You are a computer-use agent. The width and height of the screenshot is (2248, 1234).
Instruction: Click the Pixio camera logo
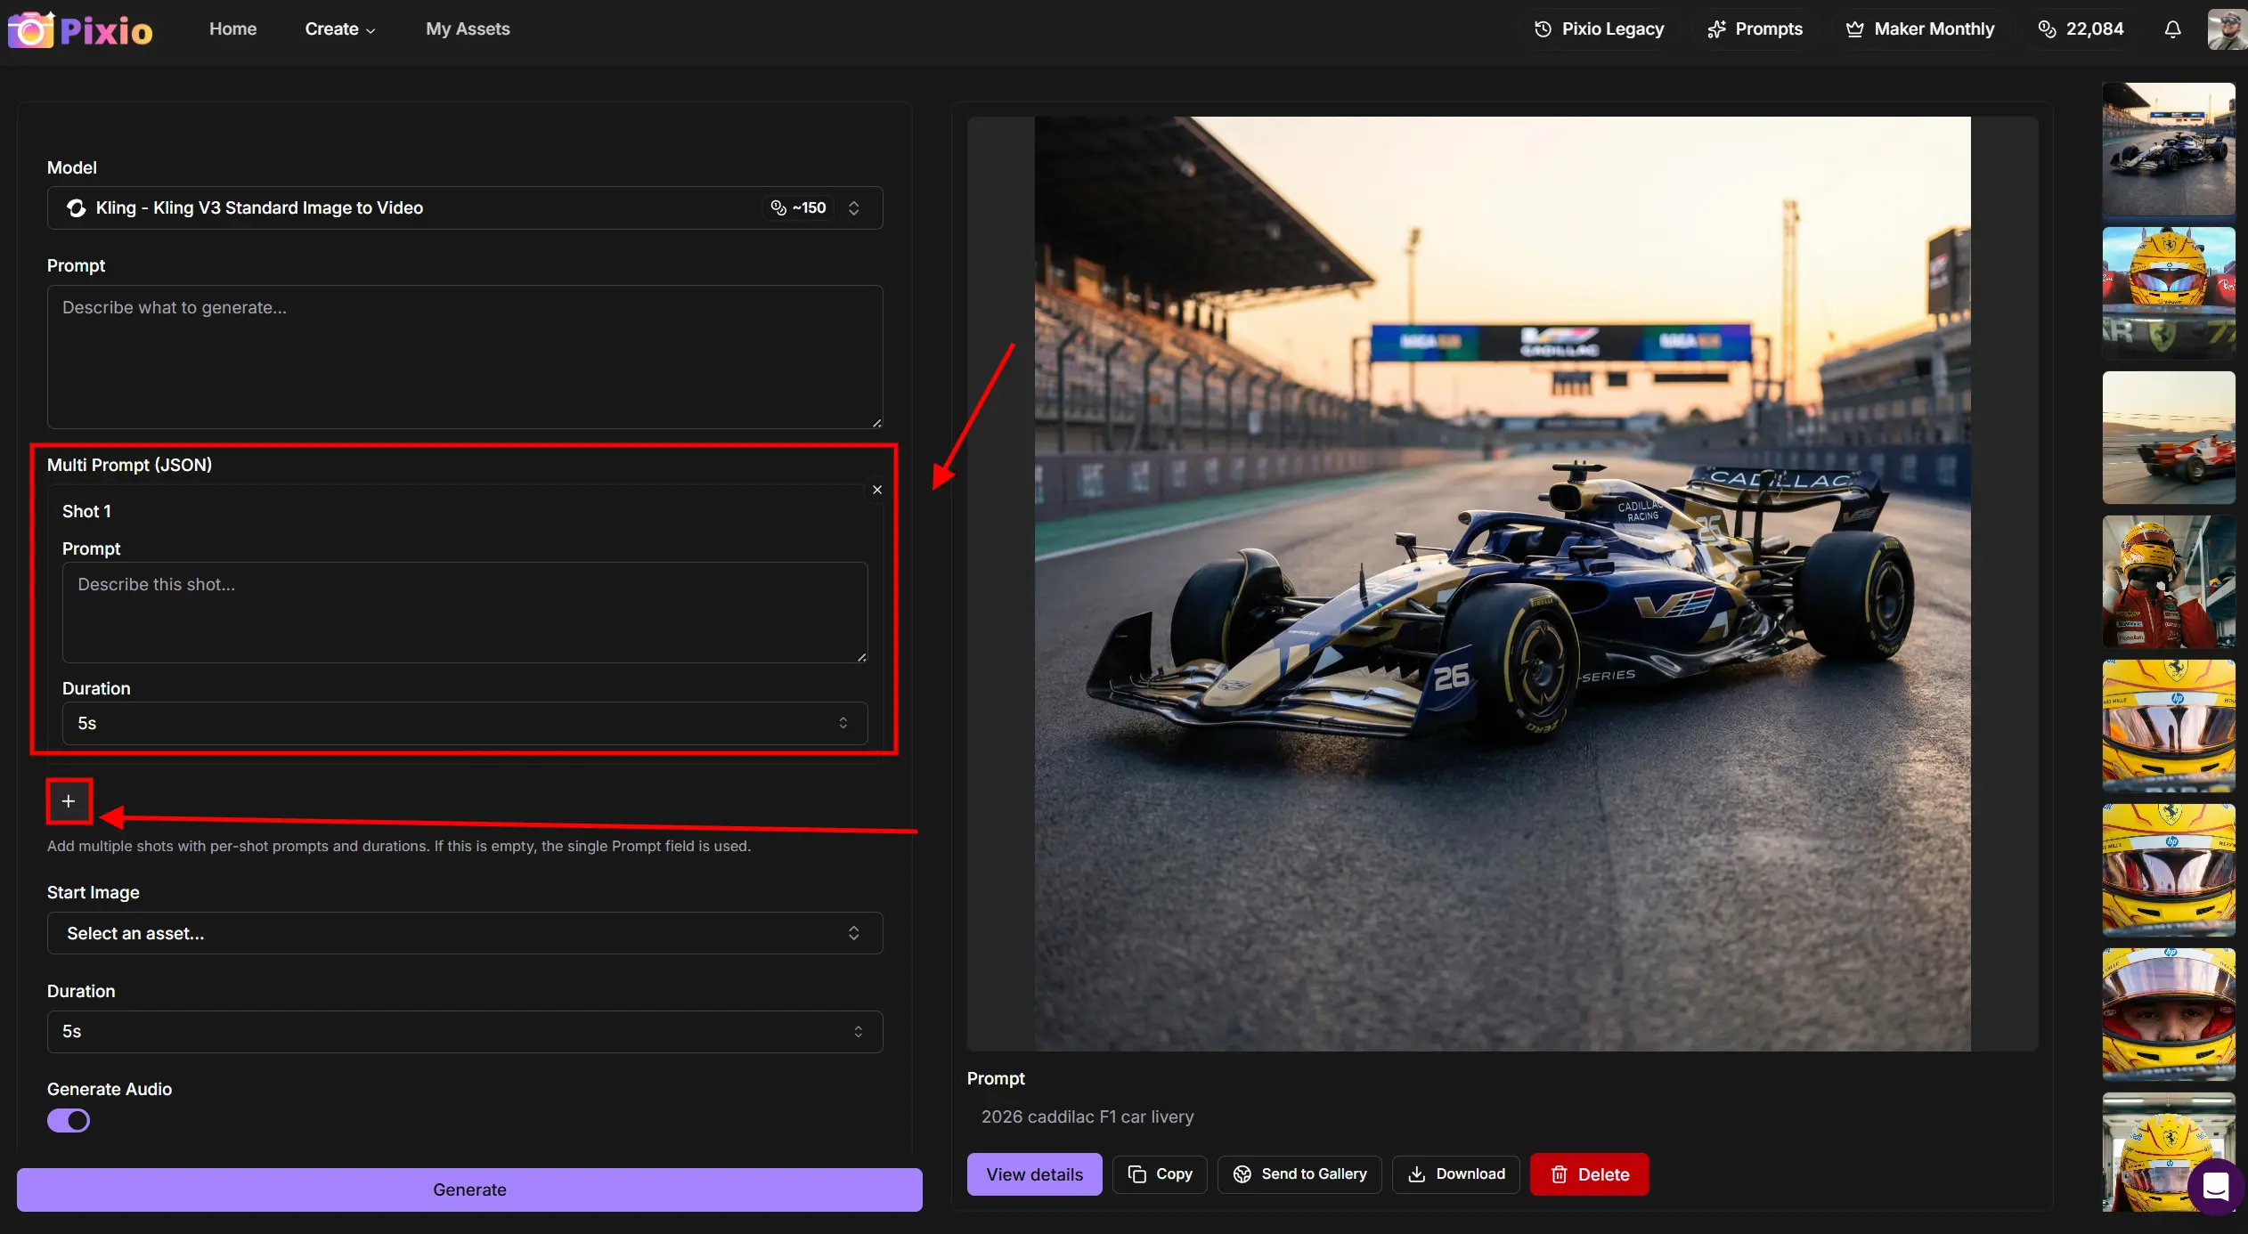[x=32, y=30]
